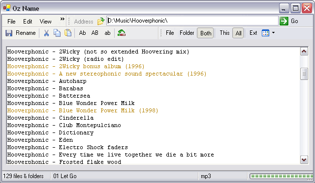Toggle the Ext option

point(253,33)
